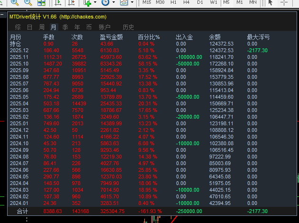Click the clock periods icon
This screenshot has width=299, height=223.
click(x=105, y=2)
